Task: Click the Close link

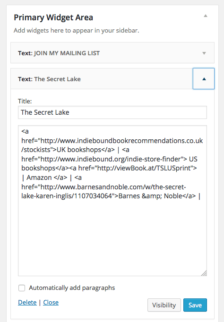Action: [51, 302]
